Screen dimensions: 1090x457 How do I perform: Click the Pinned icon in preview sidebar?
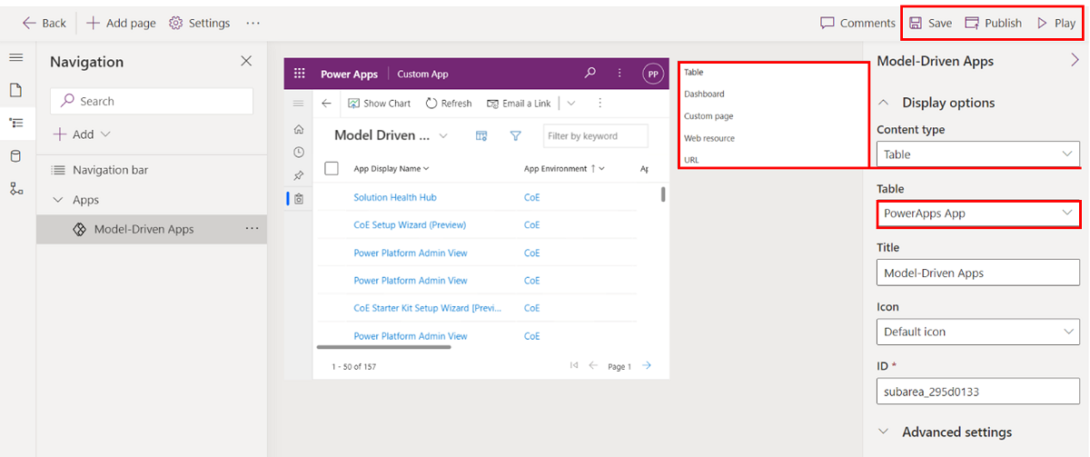(x=298, y=175)
